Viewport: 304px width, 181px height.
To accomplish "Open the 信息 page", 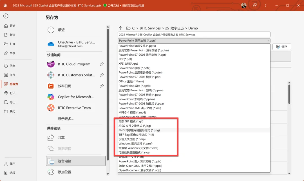I will point(10,66).
